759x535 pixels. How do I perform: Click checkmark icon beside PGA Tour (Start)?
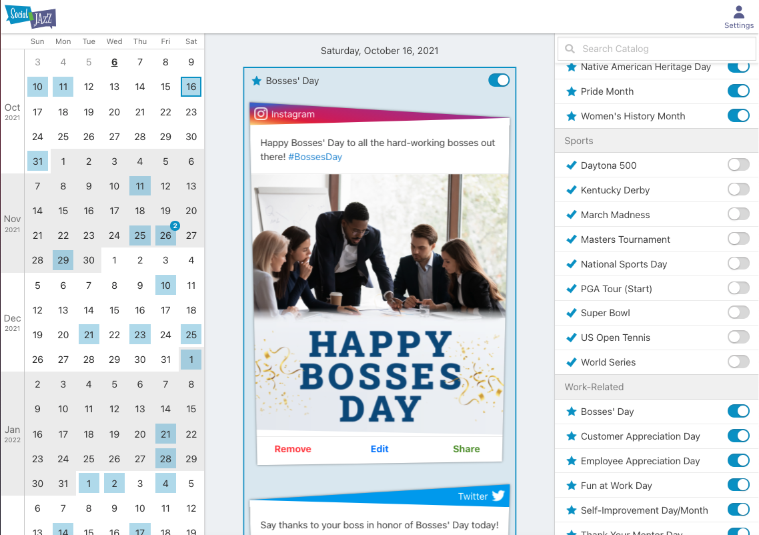[571, 289]
